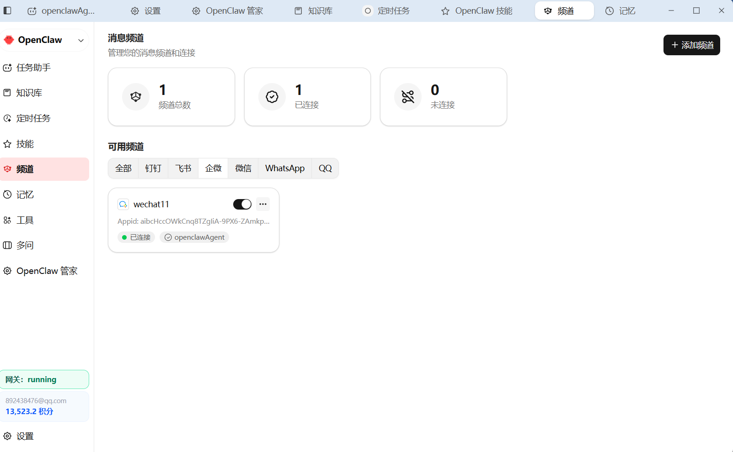Image resolution: width=733 pixels, height=452 pixels.
Task: Click the 已连接 checkmark stat icon
Action: click(x=272, y=97)
